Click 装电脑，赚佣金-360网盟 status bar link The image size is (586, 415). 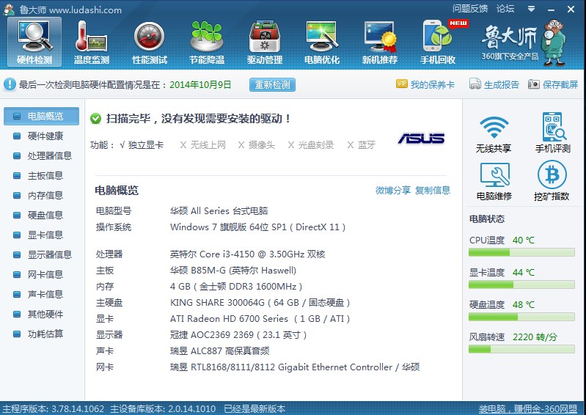pyautogui.click(x=528, y=409)
